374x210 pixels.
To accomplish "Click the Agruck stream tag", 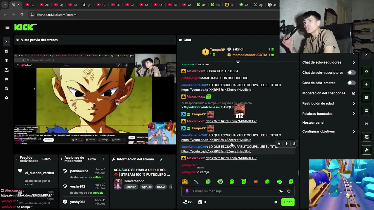I will click(147, 187).
